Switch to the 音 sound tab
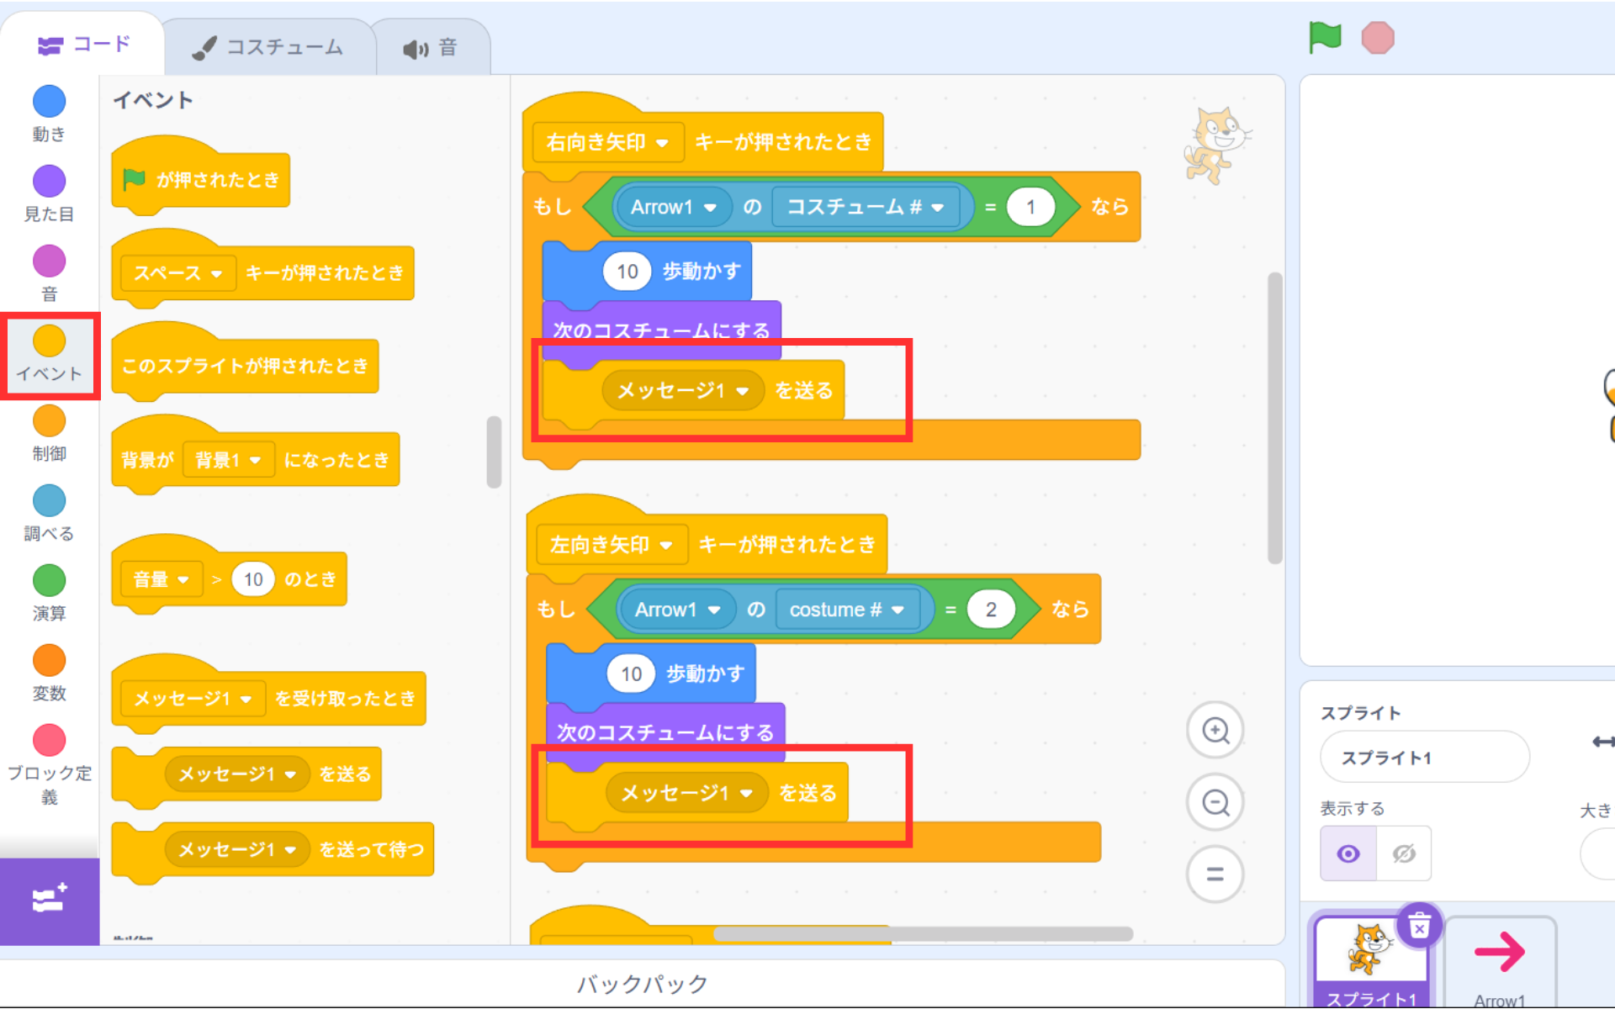Screen dimensions: 1615x1009 tap(430, 48)
